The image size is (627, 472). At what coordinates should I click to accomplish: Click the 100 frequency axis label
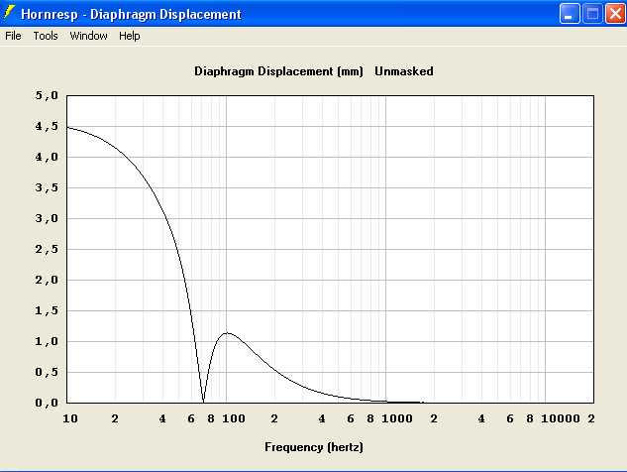coord(234,418)
